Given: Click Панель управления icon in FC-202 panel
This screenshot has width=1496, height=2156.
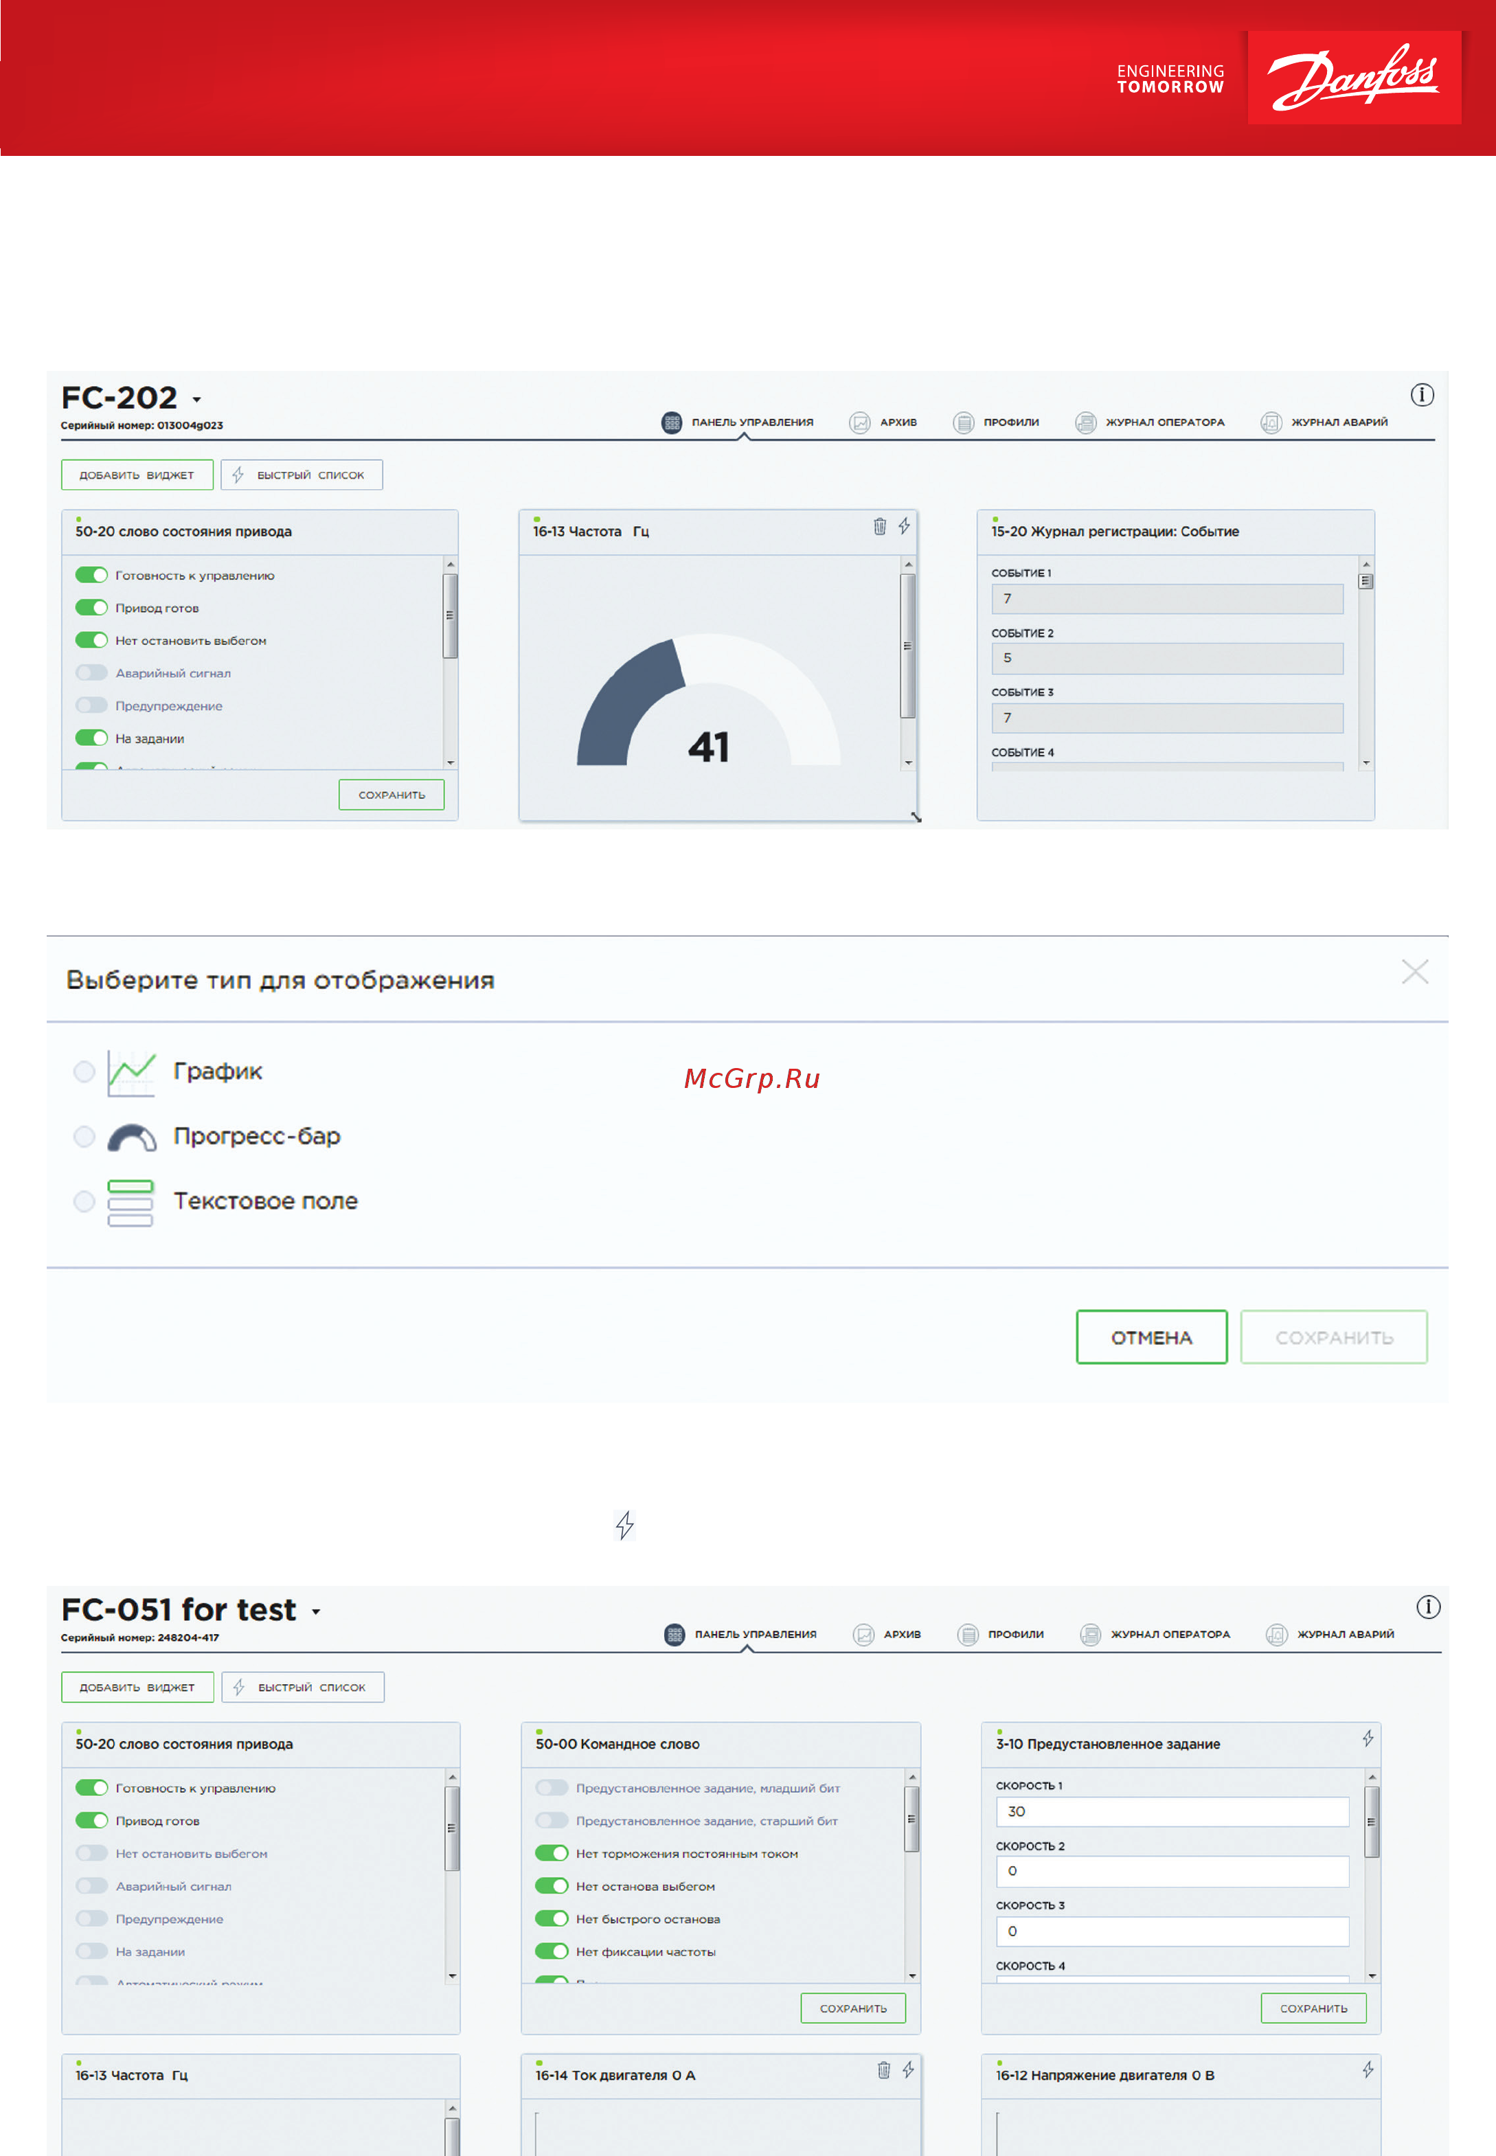Looking at the screenshot, I should (671, 423).
